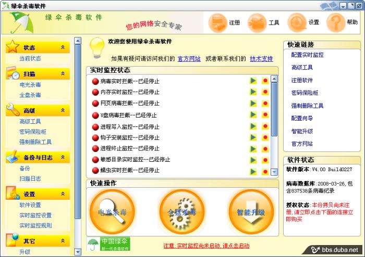Click the large 智能升级 quick action button

(251, 212)
